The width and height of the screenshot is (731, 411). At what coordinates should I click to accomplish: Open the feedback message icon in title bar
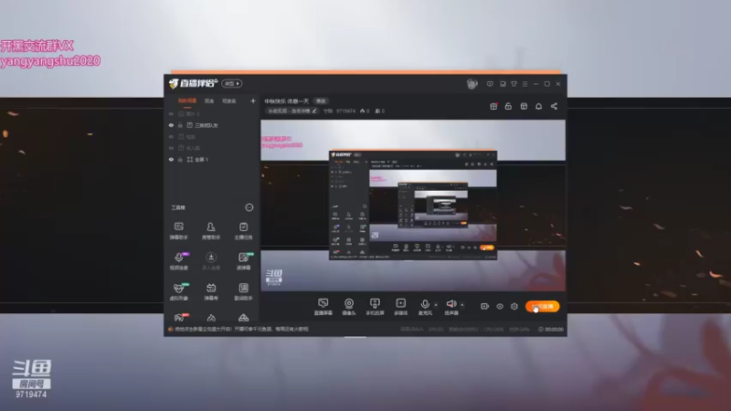point(490,84)
